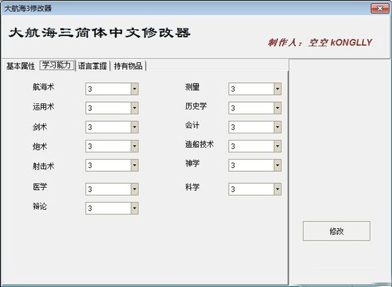392x287 pixels.
Task: Open the 航海术 dropdown list
Action: pyautogui.click(x=134, y=89)
